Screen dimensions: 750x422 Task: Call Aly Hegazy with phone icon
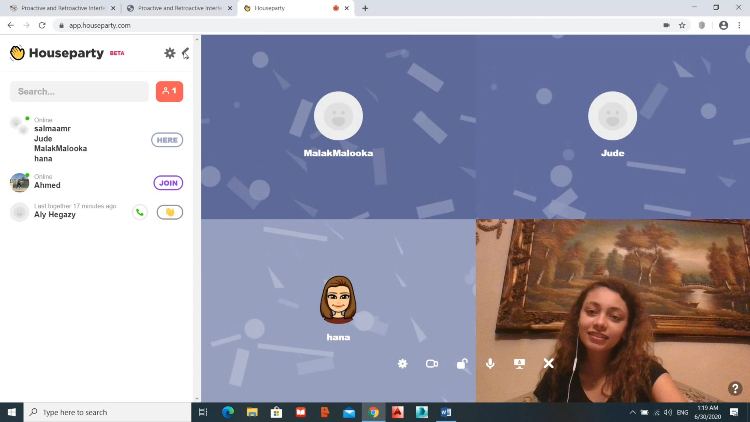tap(139, 212)
